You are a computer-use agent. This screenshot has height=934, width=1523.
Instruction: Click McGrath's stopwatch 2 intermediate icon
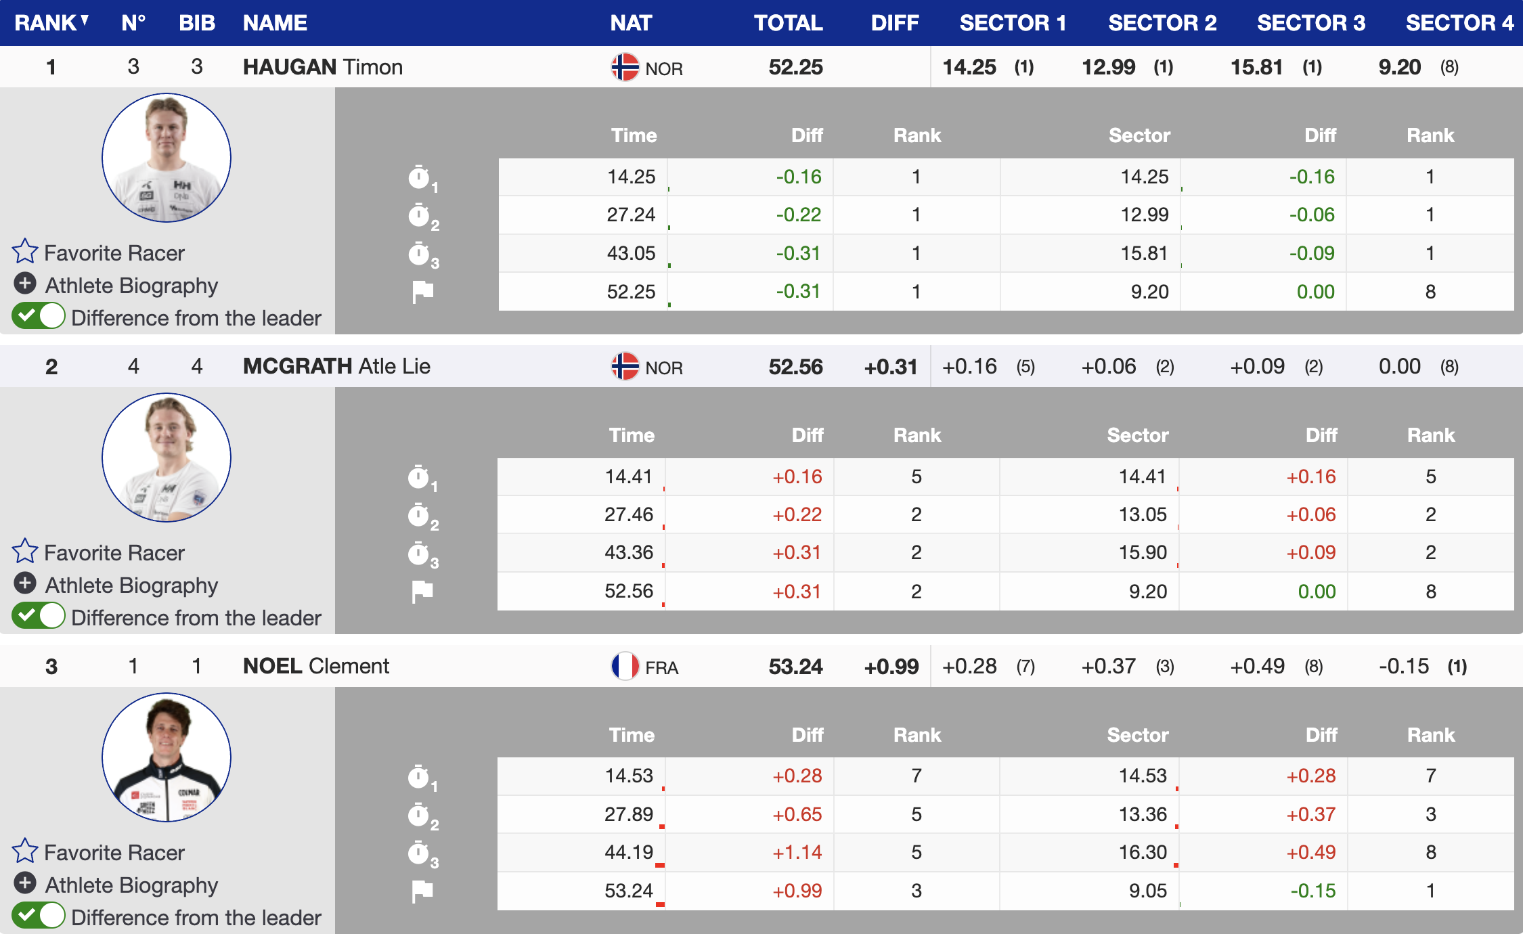419,516
